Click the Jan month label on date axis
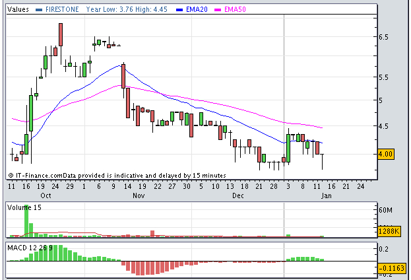Image resolution: width=411 pixels, height=280 pixels. point(326,196)
